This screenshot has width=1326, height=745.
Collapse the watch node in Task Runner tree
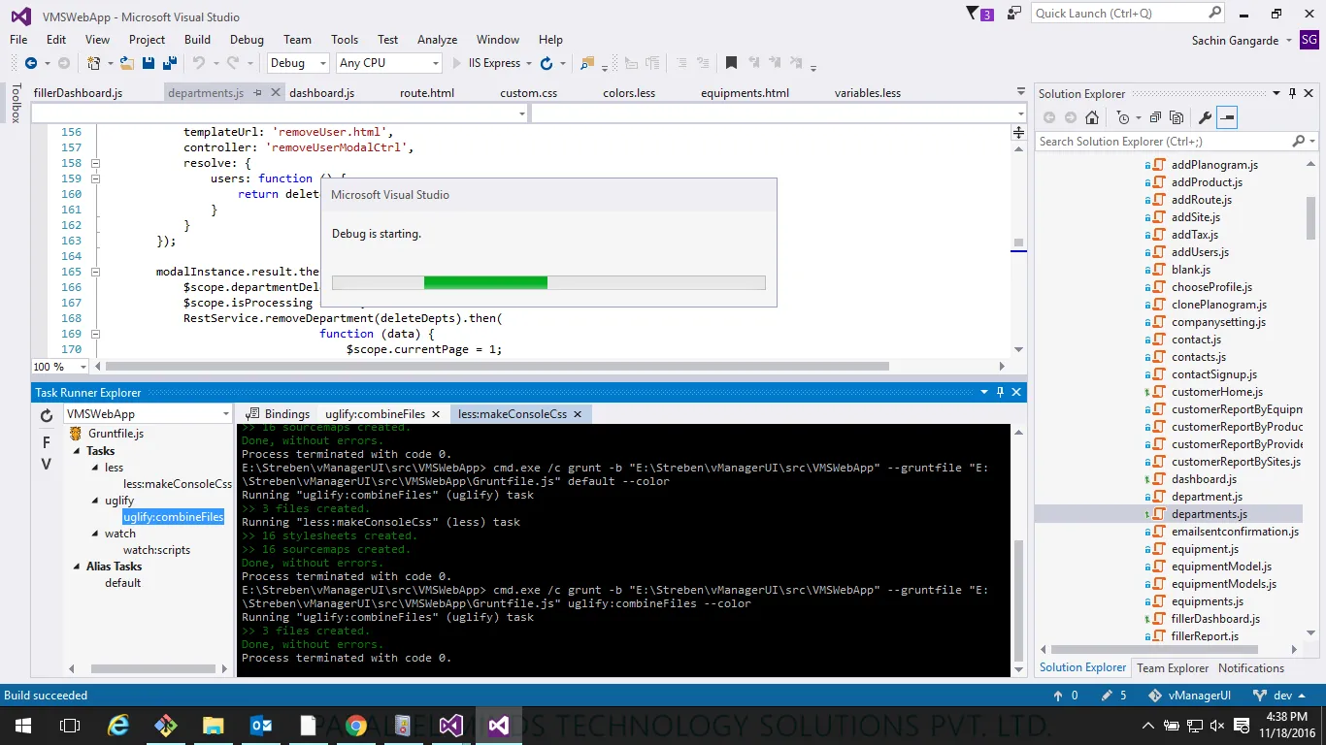point(95,534)
